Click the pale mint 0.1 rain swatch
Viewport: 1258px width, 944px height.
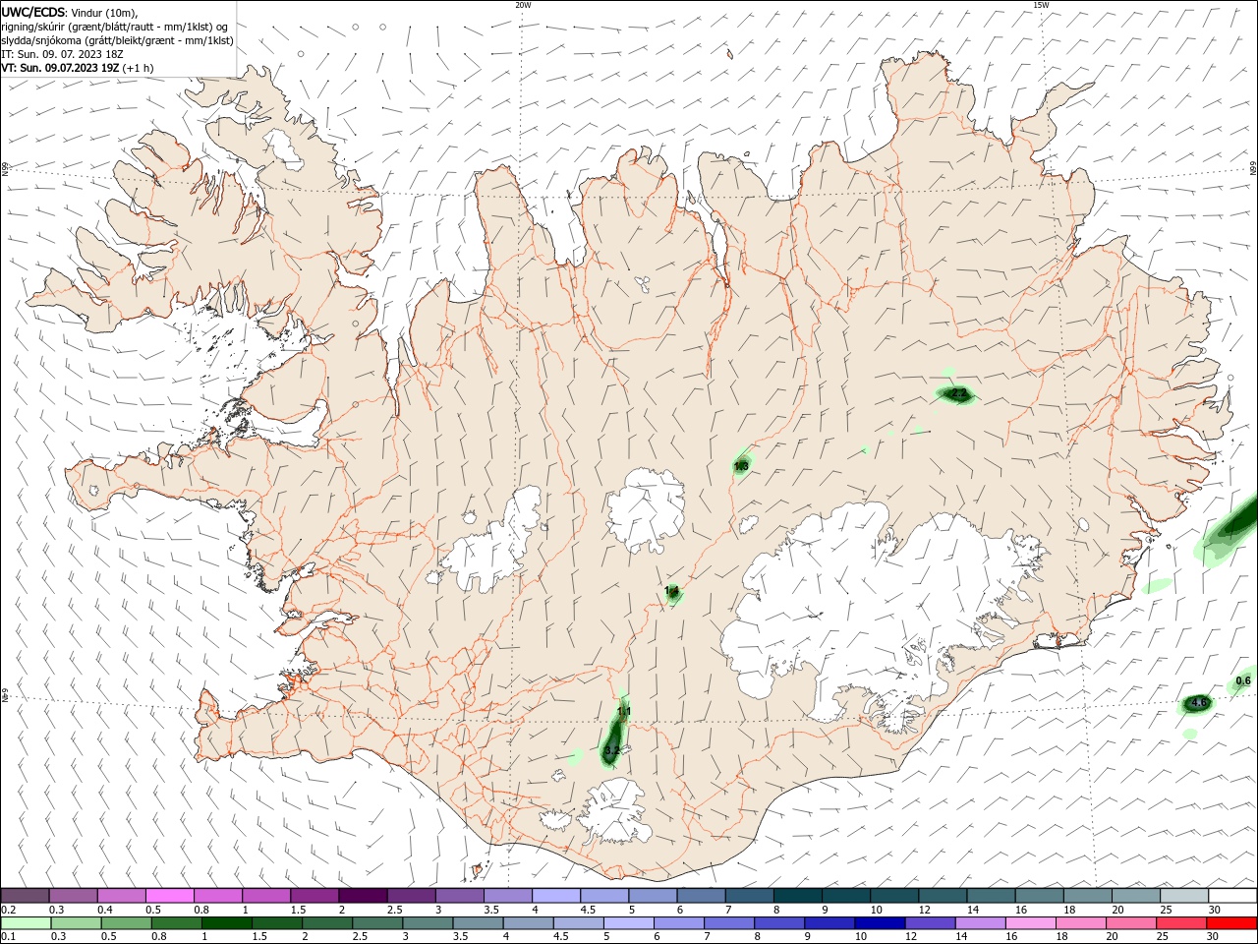pos(27,923)
